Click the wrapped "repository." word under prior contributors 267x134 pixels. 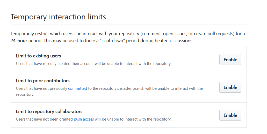25,94
